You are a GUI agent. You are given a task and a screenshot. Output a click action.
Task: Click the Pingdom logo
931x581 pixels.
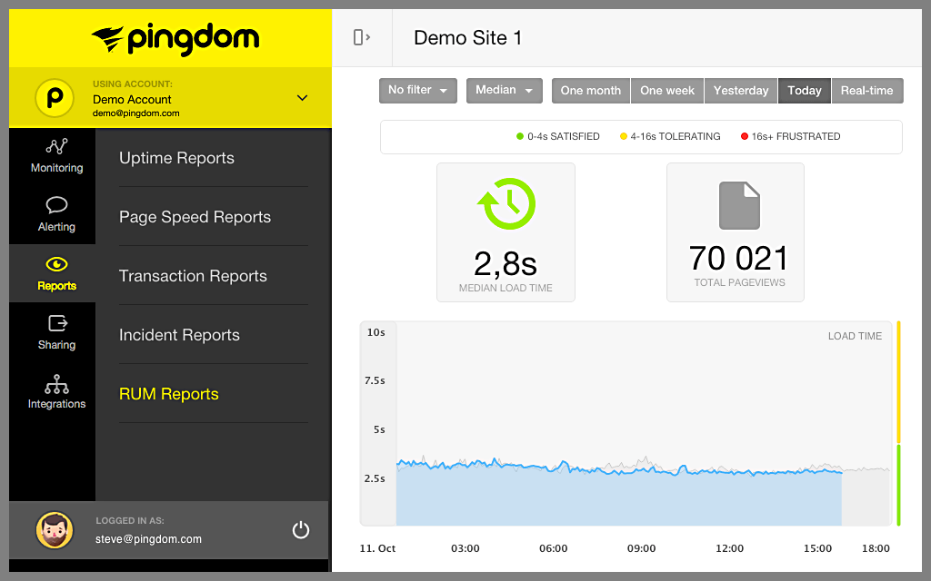coord(175,38)
